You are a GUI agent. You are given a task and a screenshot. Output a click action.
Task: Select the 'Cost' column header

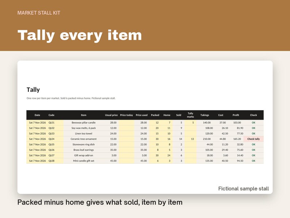[221, 115]
